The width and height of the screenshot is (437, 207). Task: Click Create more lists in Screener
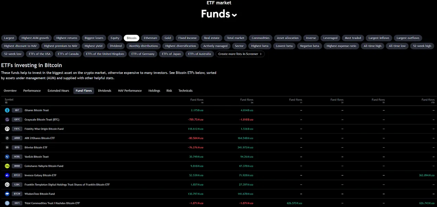click(x=240, y=54)
